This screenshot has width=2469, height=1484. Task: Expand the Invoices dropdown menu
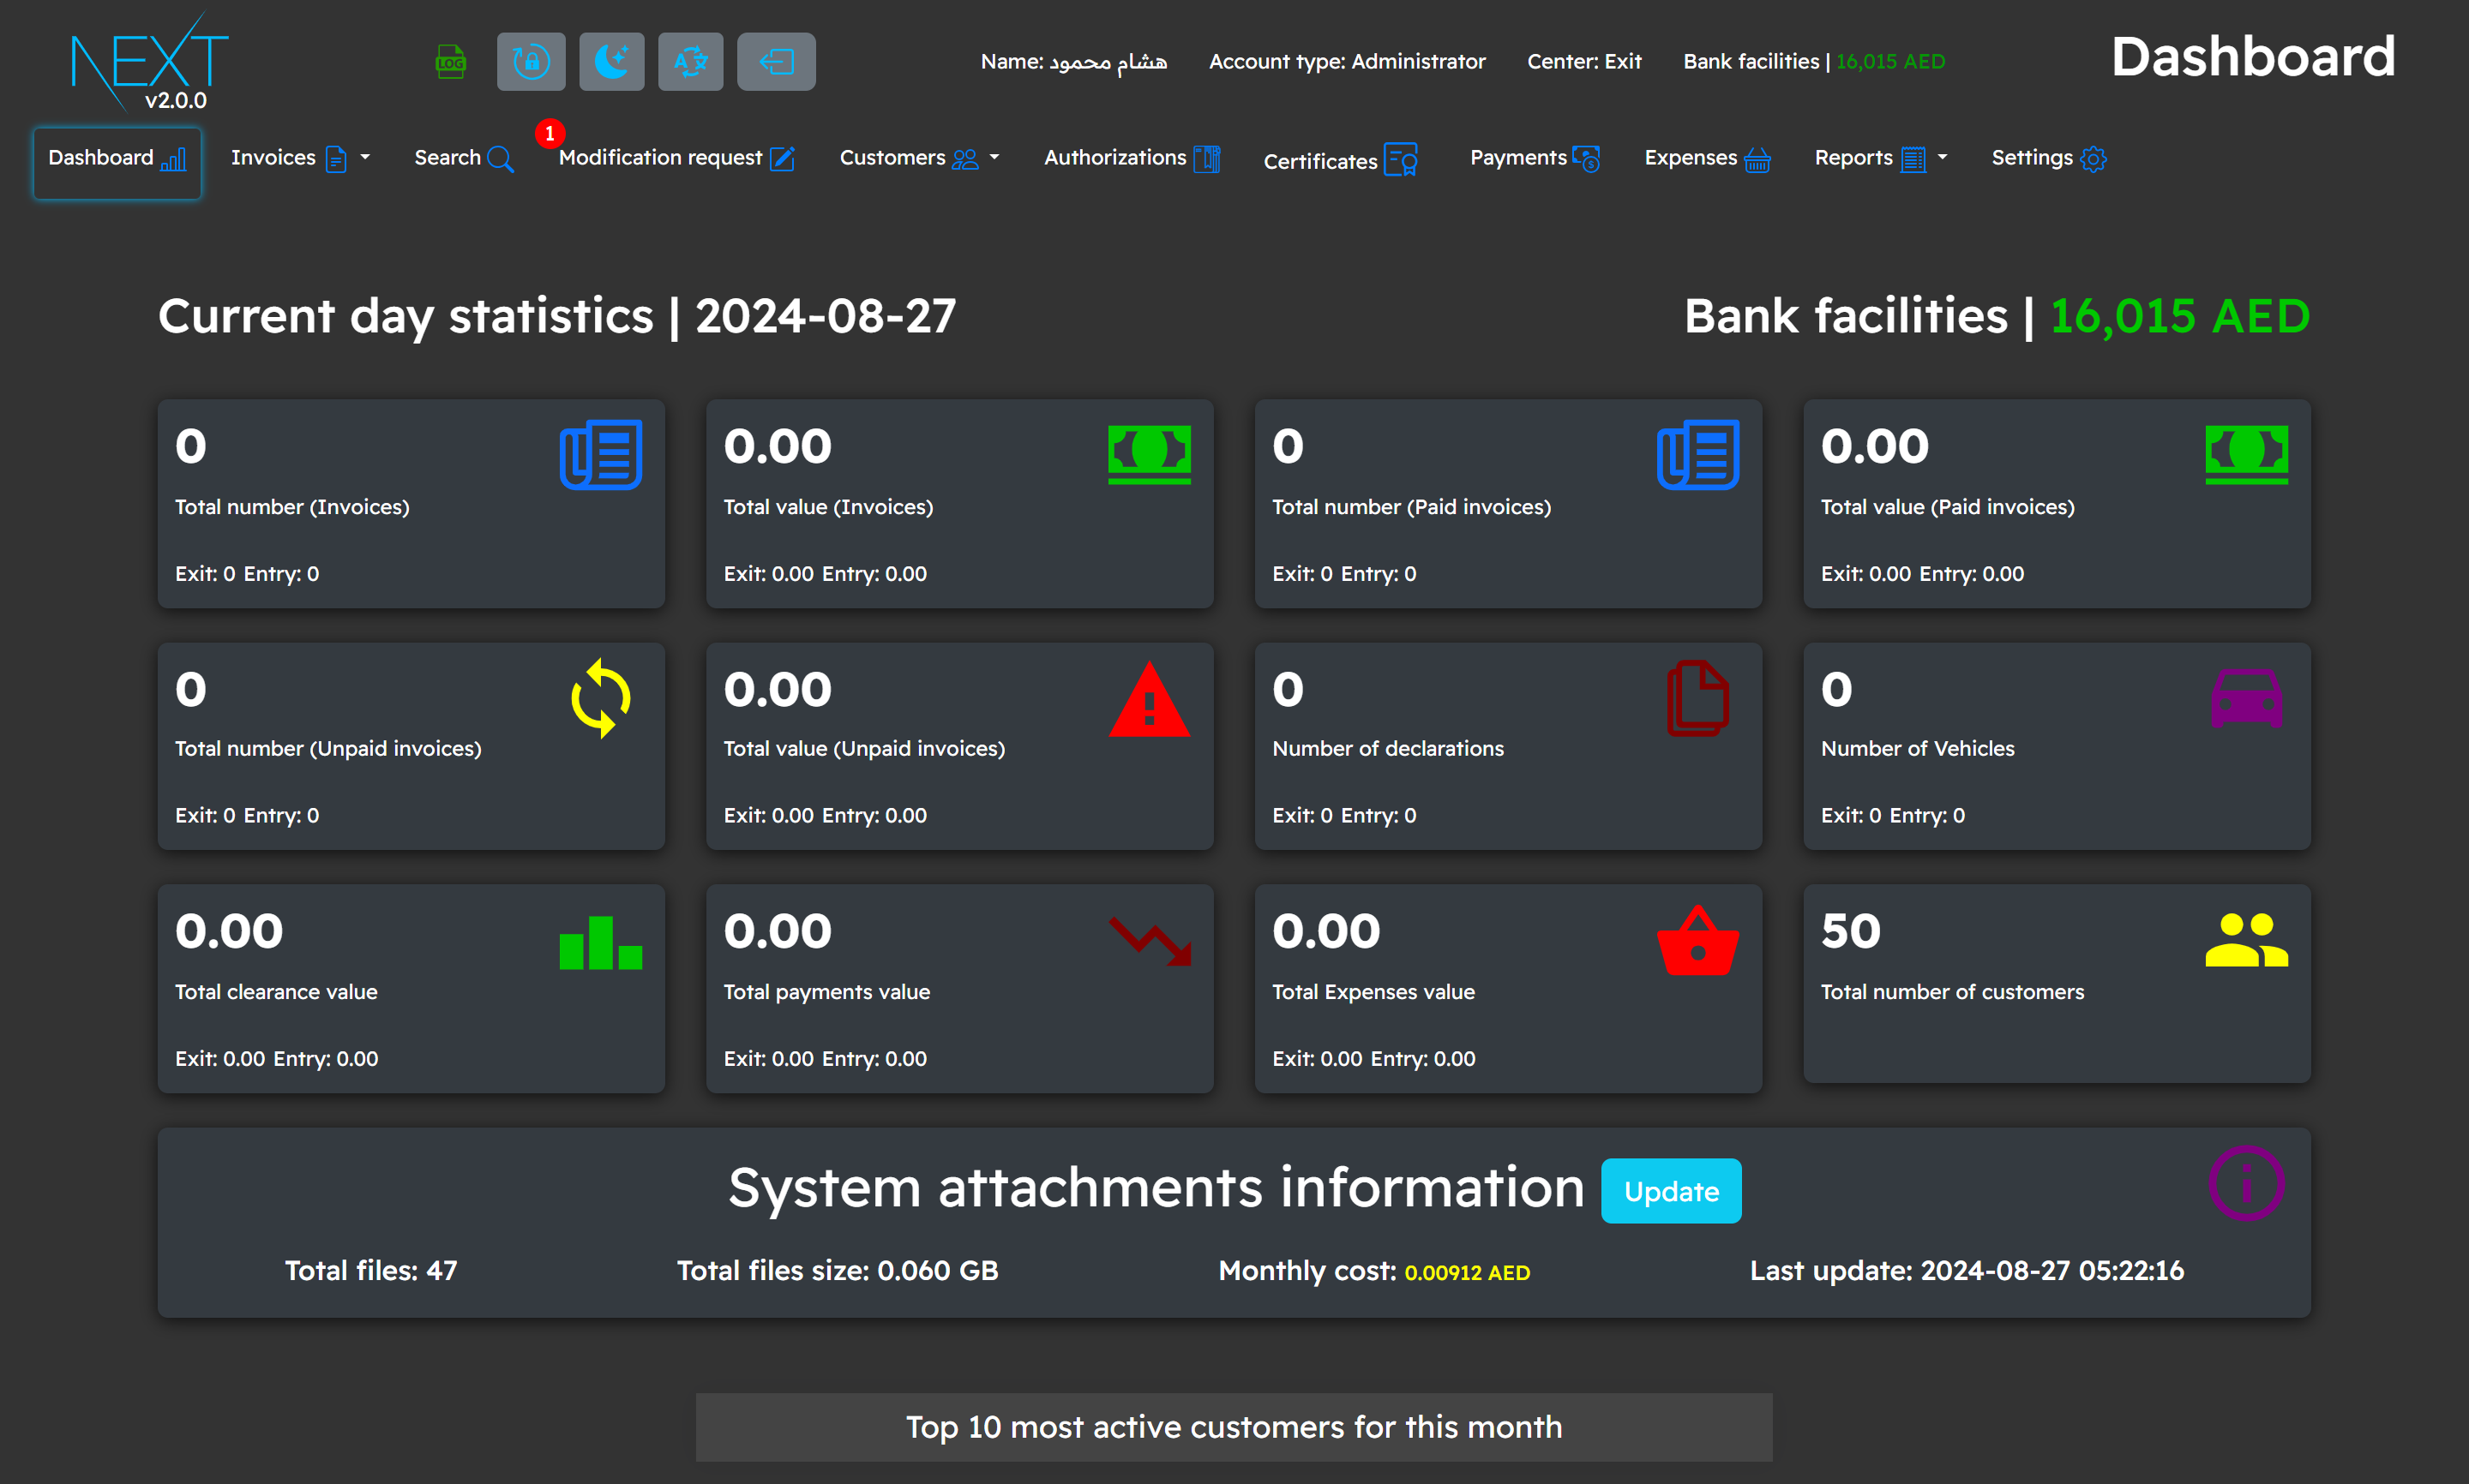299,158
